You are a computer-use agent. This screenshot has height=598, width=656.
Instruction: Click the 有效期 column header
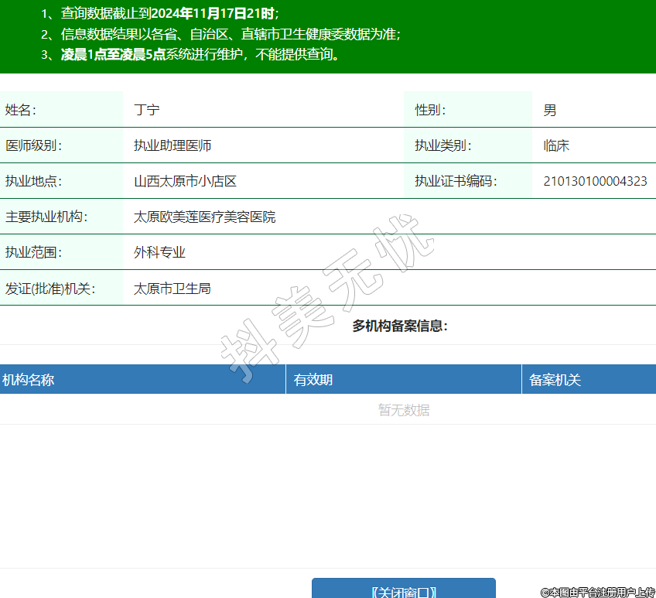point(313,380)
